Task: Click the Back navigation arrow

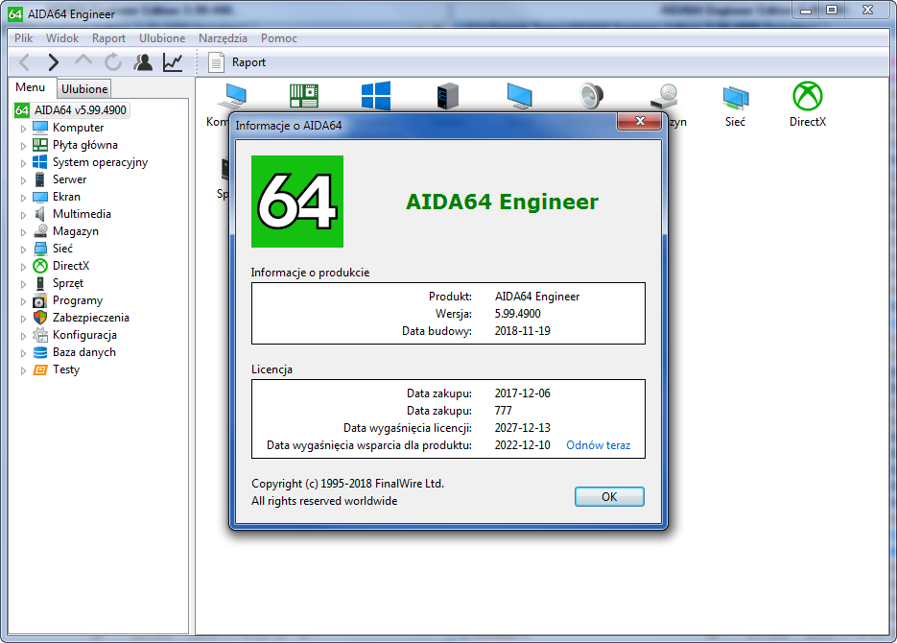Action: [x=25, y=61]
